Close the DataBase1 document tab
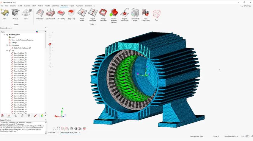The width and height of the screenshot is (253, 141). coord(58,132)
